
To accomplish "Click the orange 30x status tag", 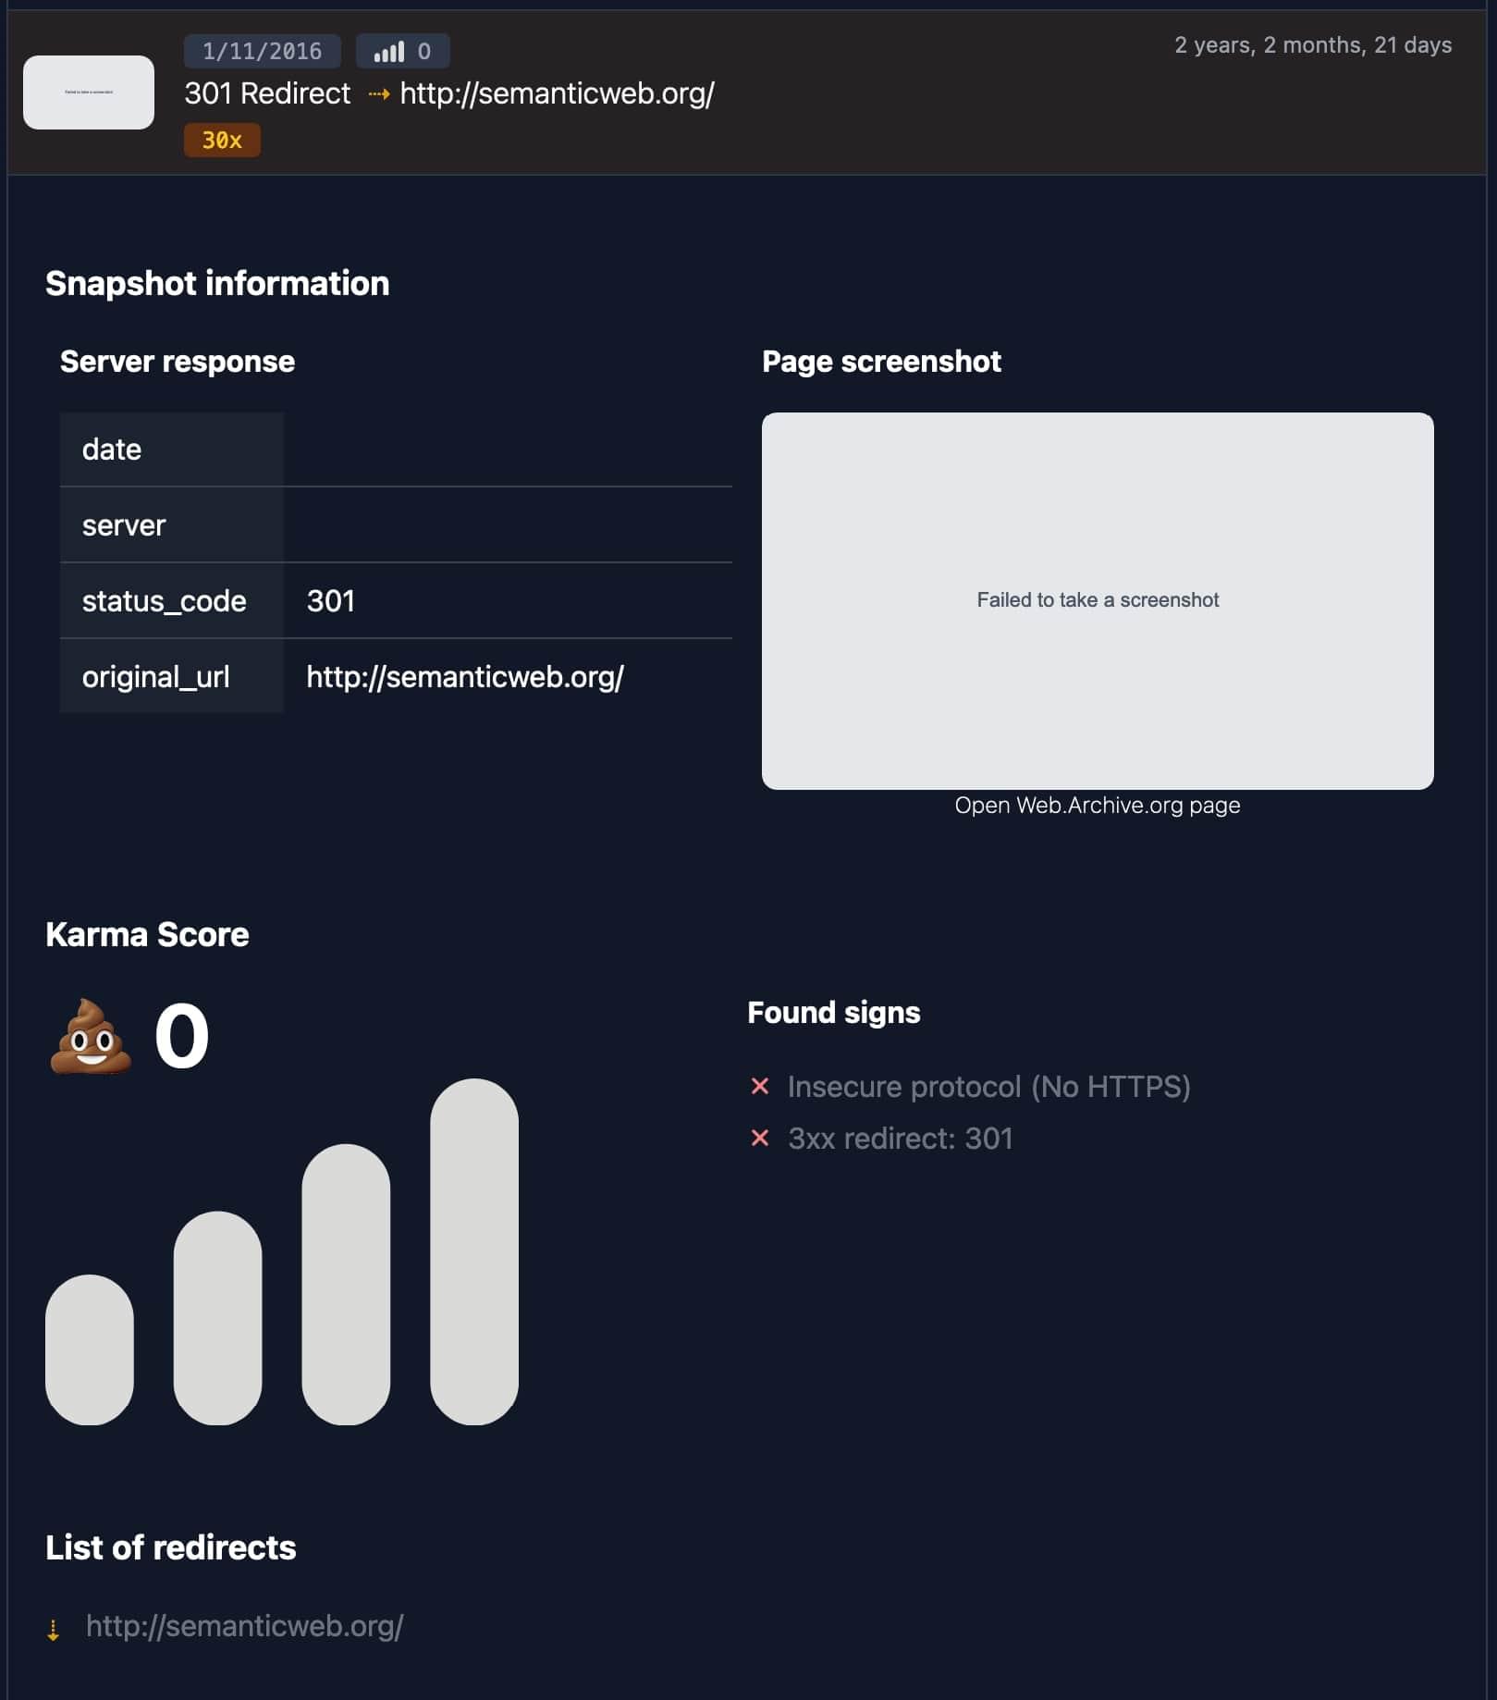I will (222, 141).
